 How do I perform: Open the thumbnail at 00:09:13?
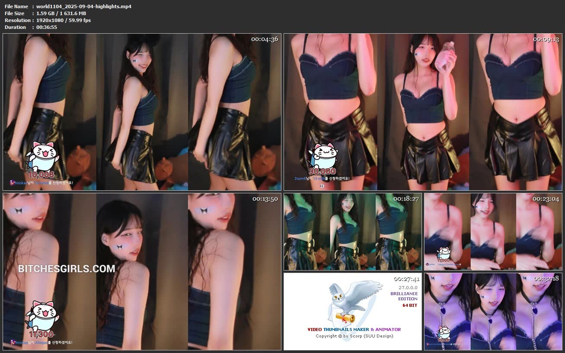[422, 112]
